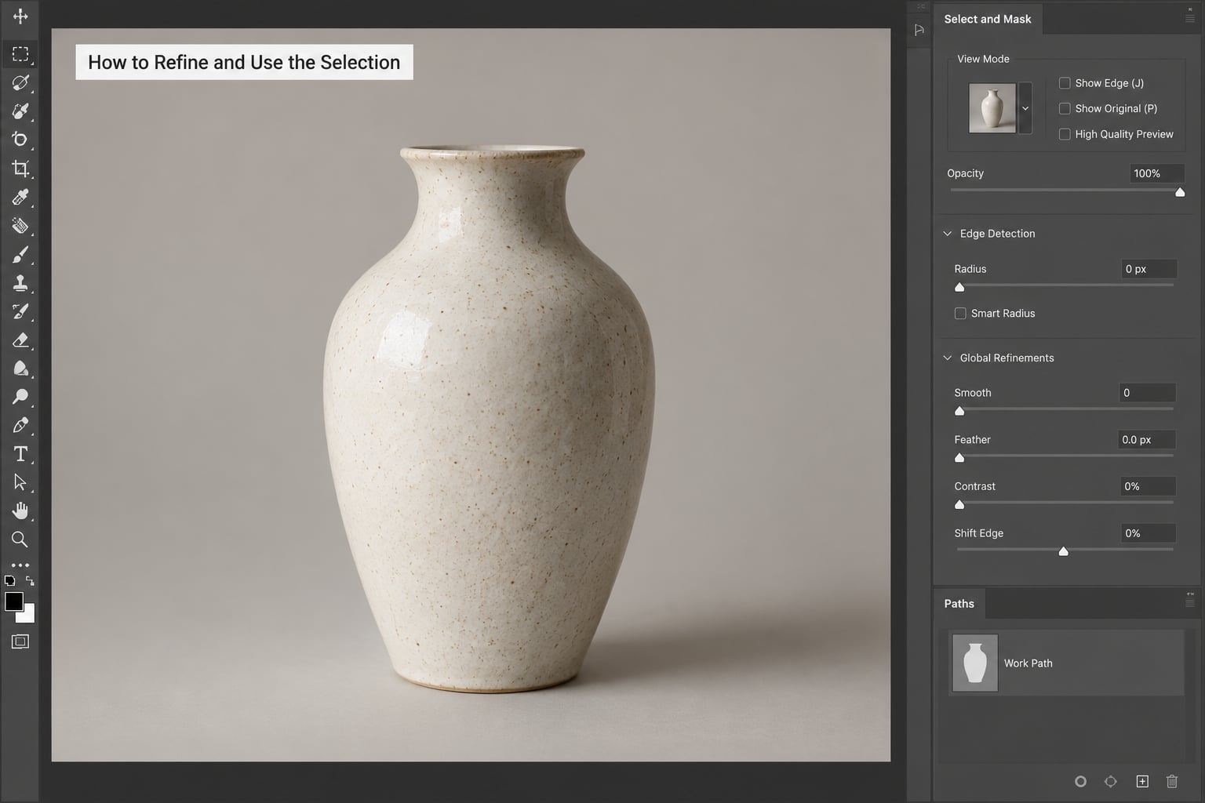Open the View Mode dropdown arrow

[x=1025, y=108]
